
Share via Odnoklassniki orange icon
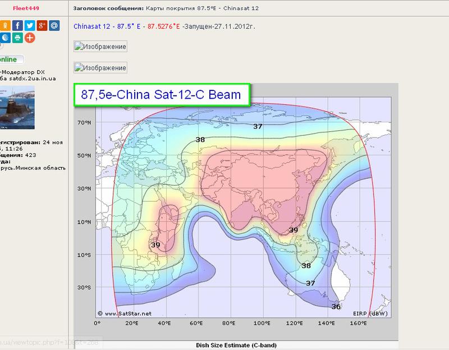tap(5, 26)
